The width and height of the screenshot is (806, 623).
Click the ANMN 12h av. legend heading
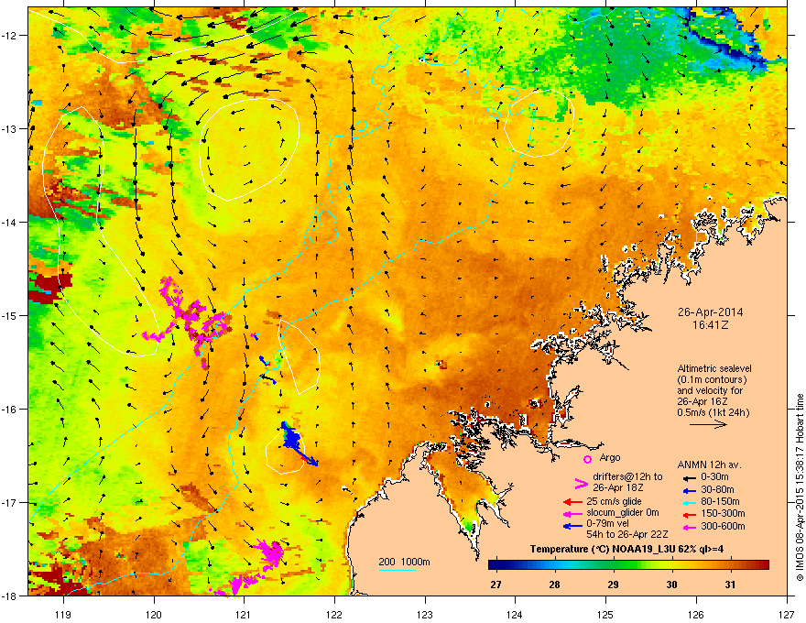click(x=709, y=465)
